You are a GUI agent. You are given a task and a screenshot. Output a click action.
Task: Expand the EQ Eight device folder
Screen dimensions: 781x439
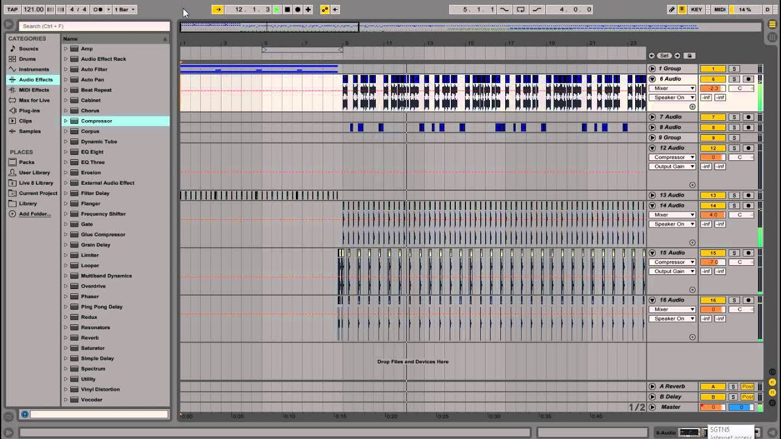click(65, 152)
